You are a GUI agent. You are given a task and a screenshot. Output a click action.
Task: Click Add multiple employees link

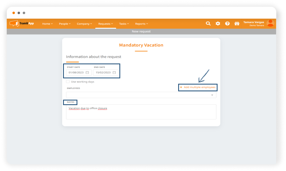199,87
